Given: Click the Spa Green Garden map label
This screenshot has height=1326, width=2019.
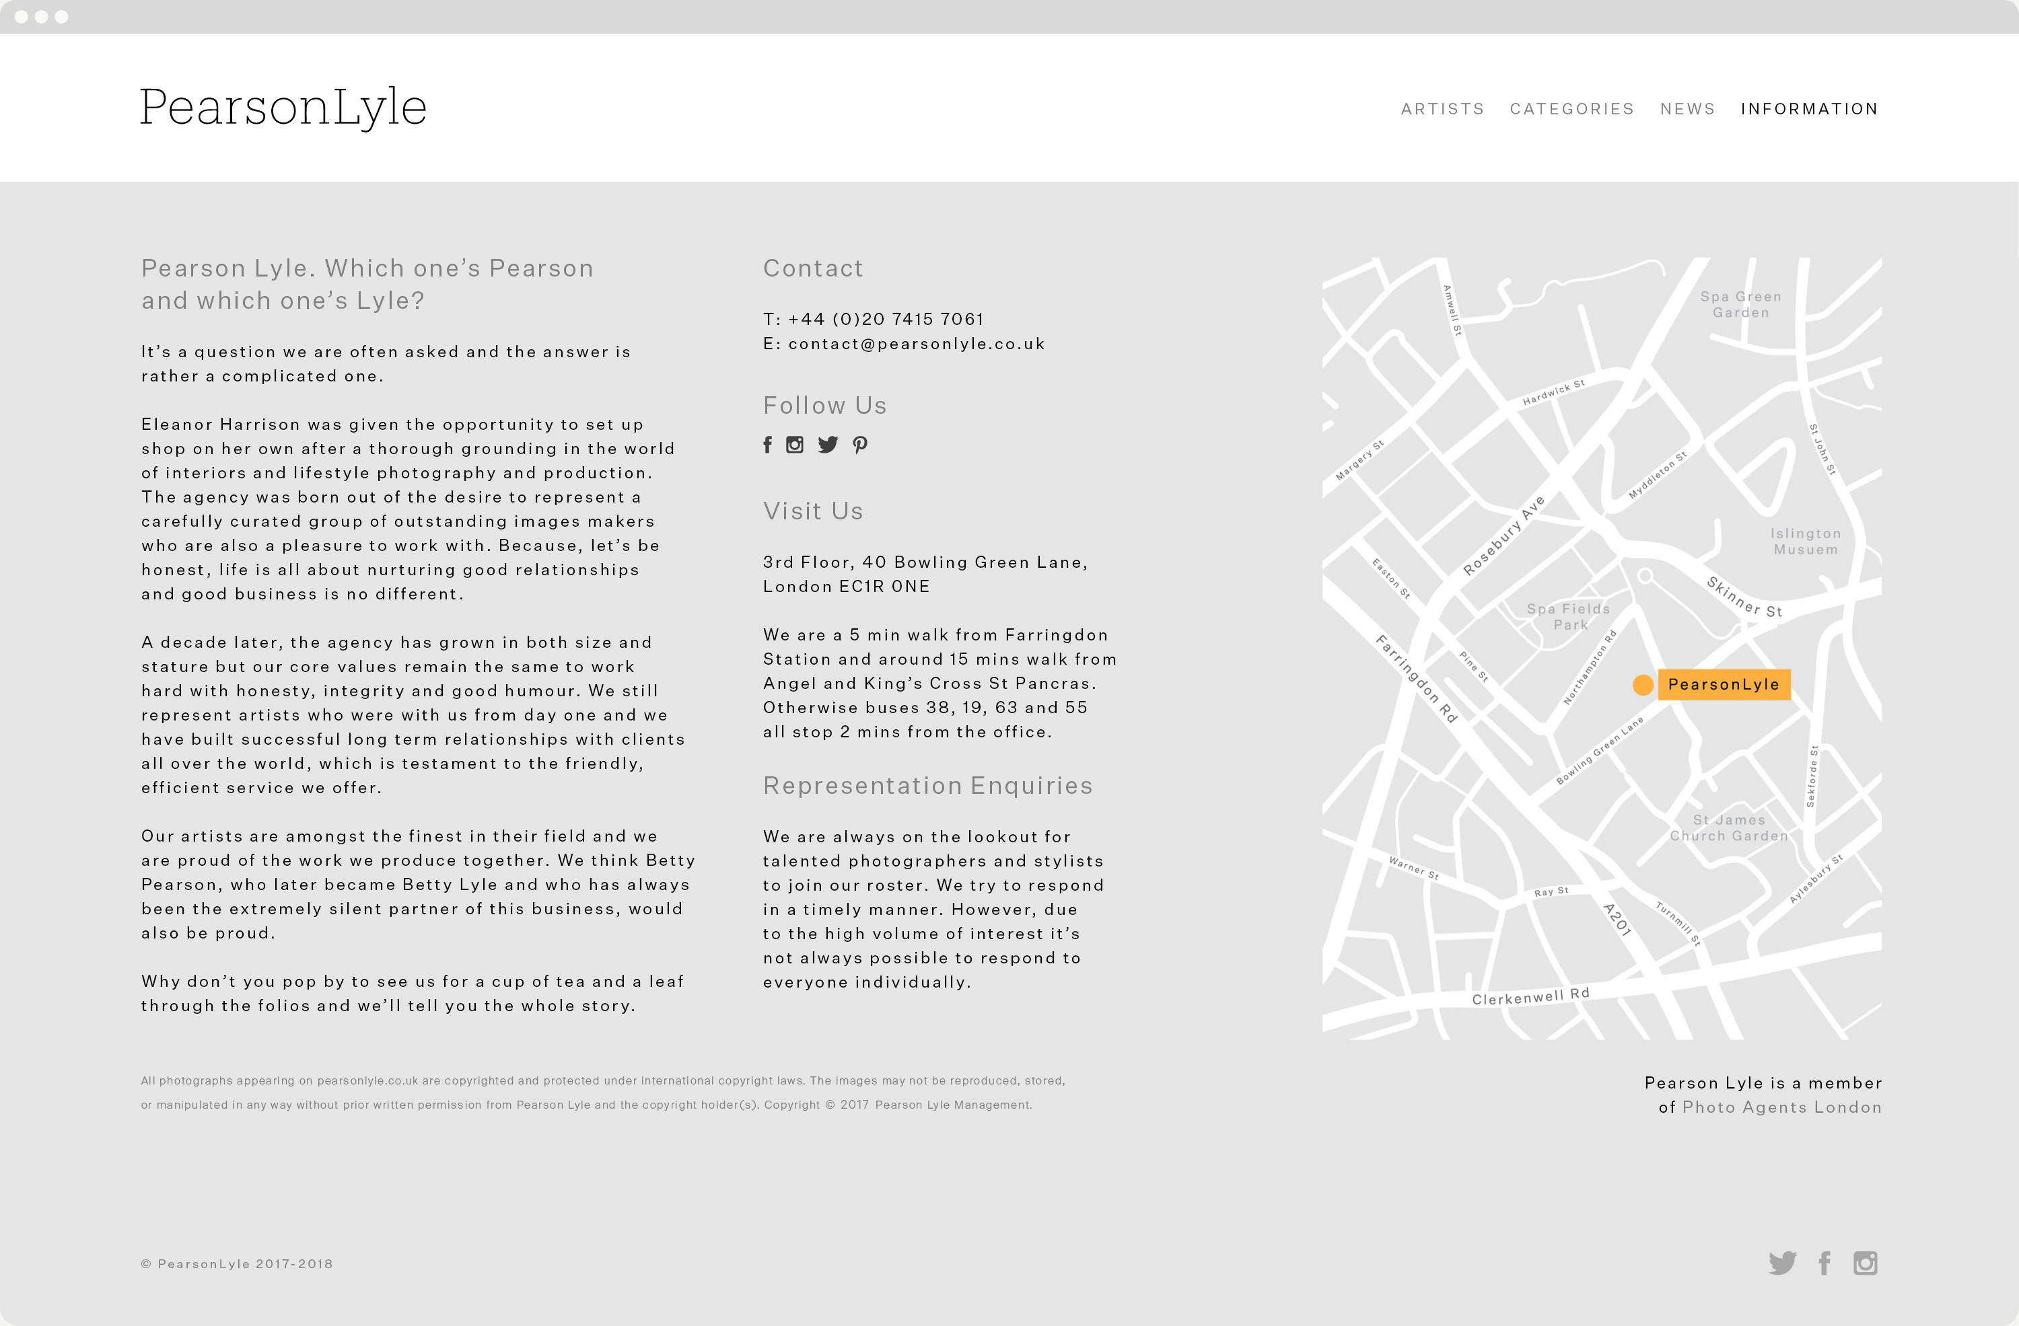Looking at the screenshot, I should point(1741,304).
